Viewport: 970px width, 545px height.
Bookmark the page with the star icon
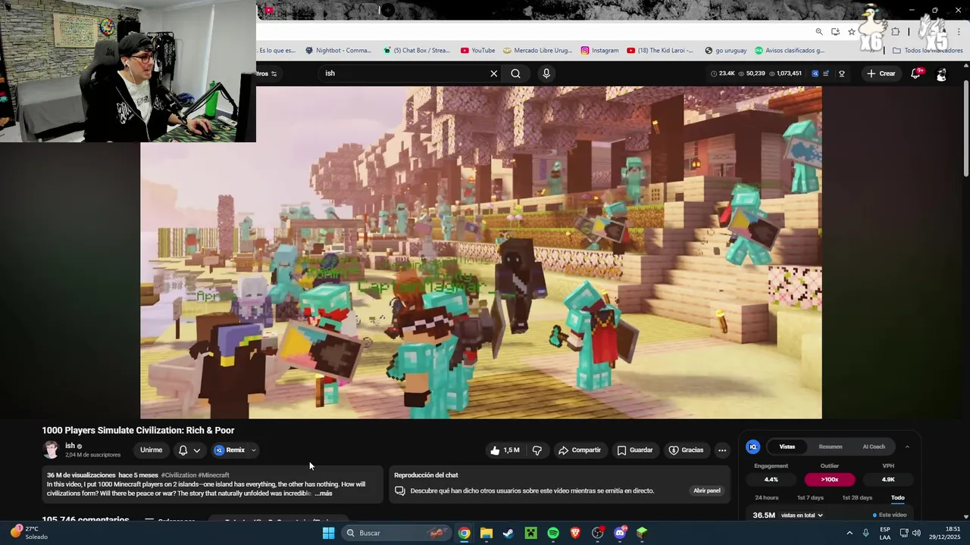click(x=852, y=32)
